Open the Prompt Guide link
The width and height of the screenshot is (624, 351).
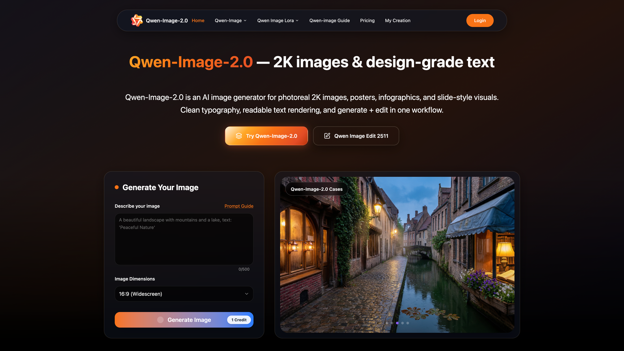coord(239,206)
